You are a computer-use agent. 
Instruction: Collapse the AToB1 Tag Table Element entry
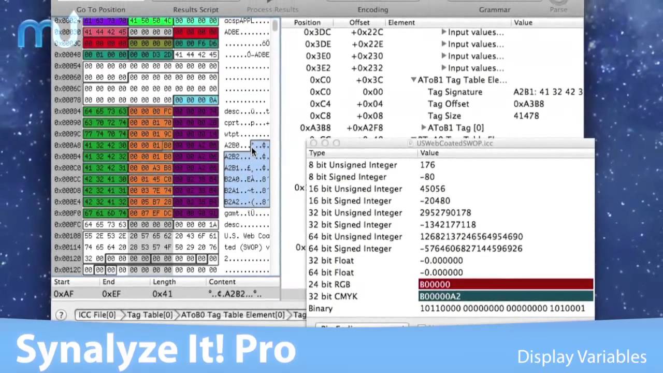point(413,80)
